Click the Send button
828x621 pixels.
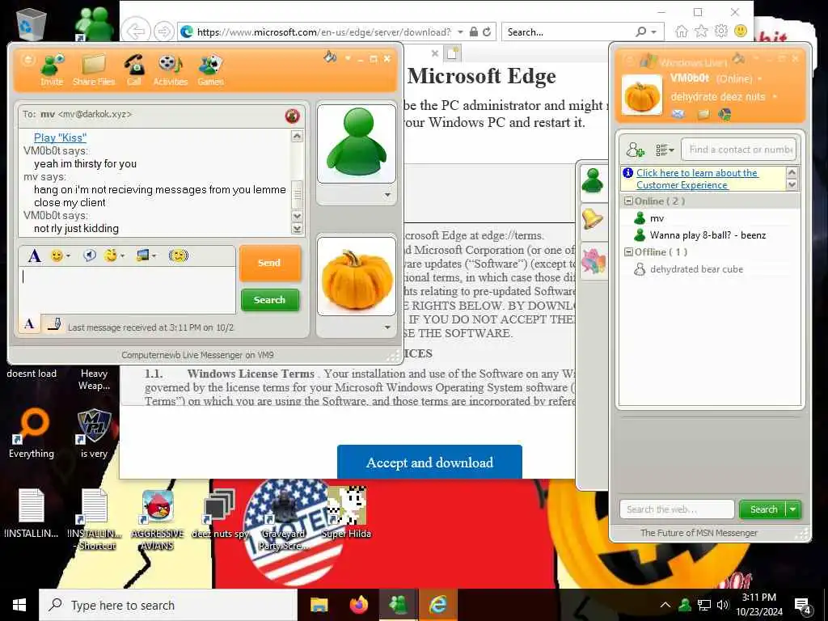pos(270,263)
